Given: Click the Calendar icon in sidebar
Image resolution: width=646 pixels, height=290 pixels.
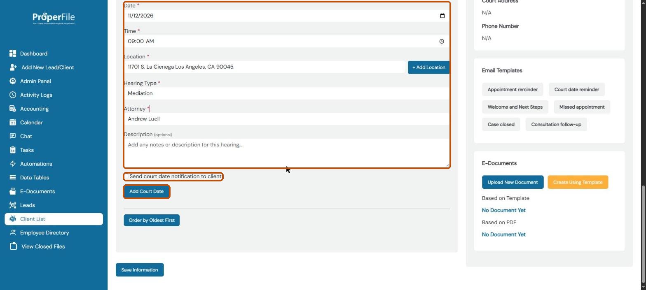Looking at the screenshot, I should [x=13, y=123].
